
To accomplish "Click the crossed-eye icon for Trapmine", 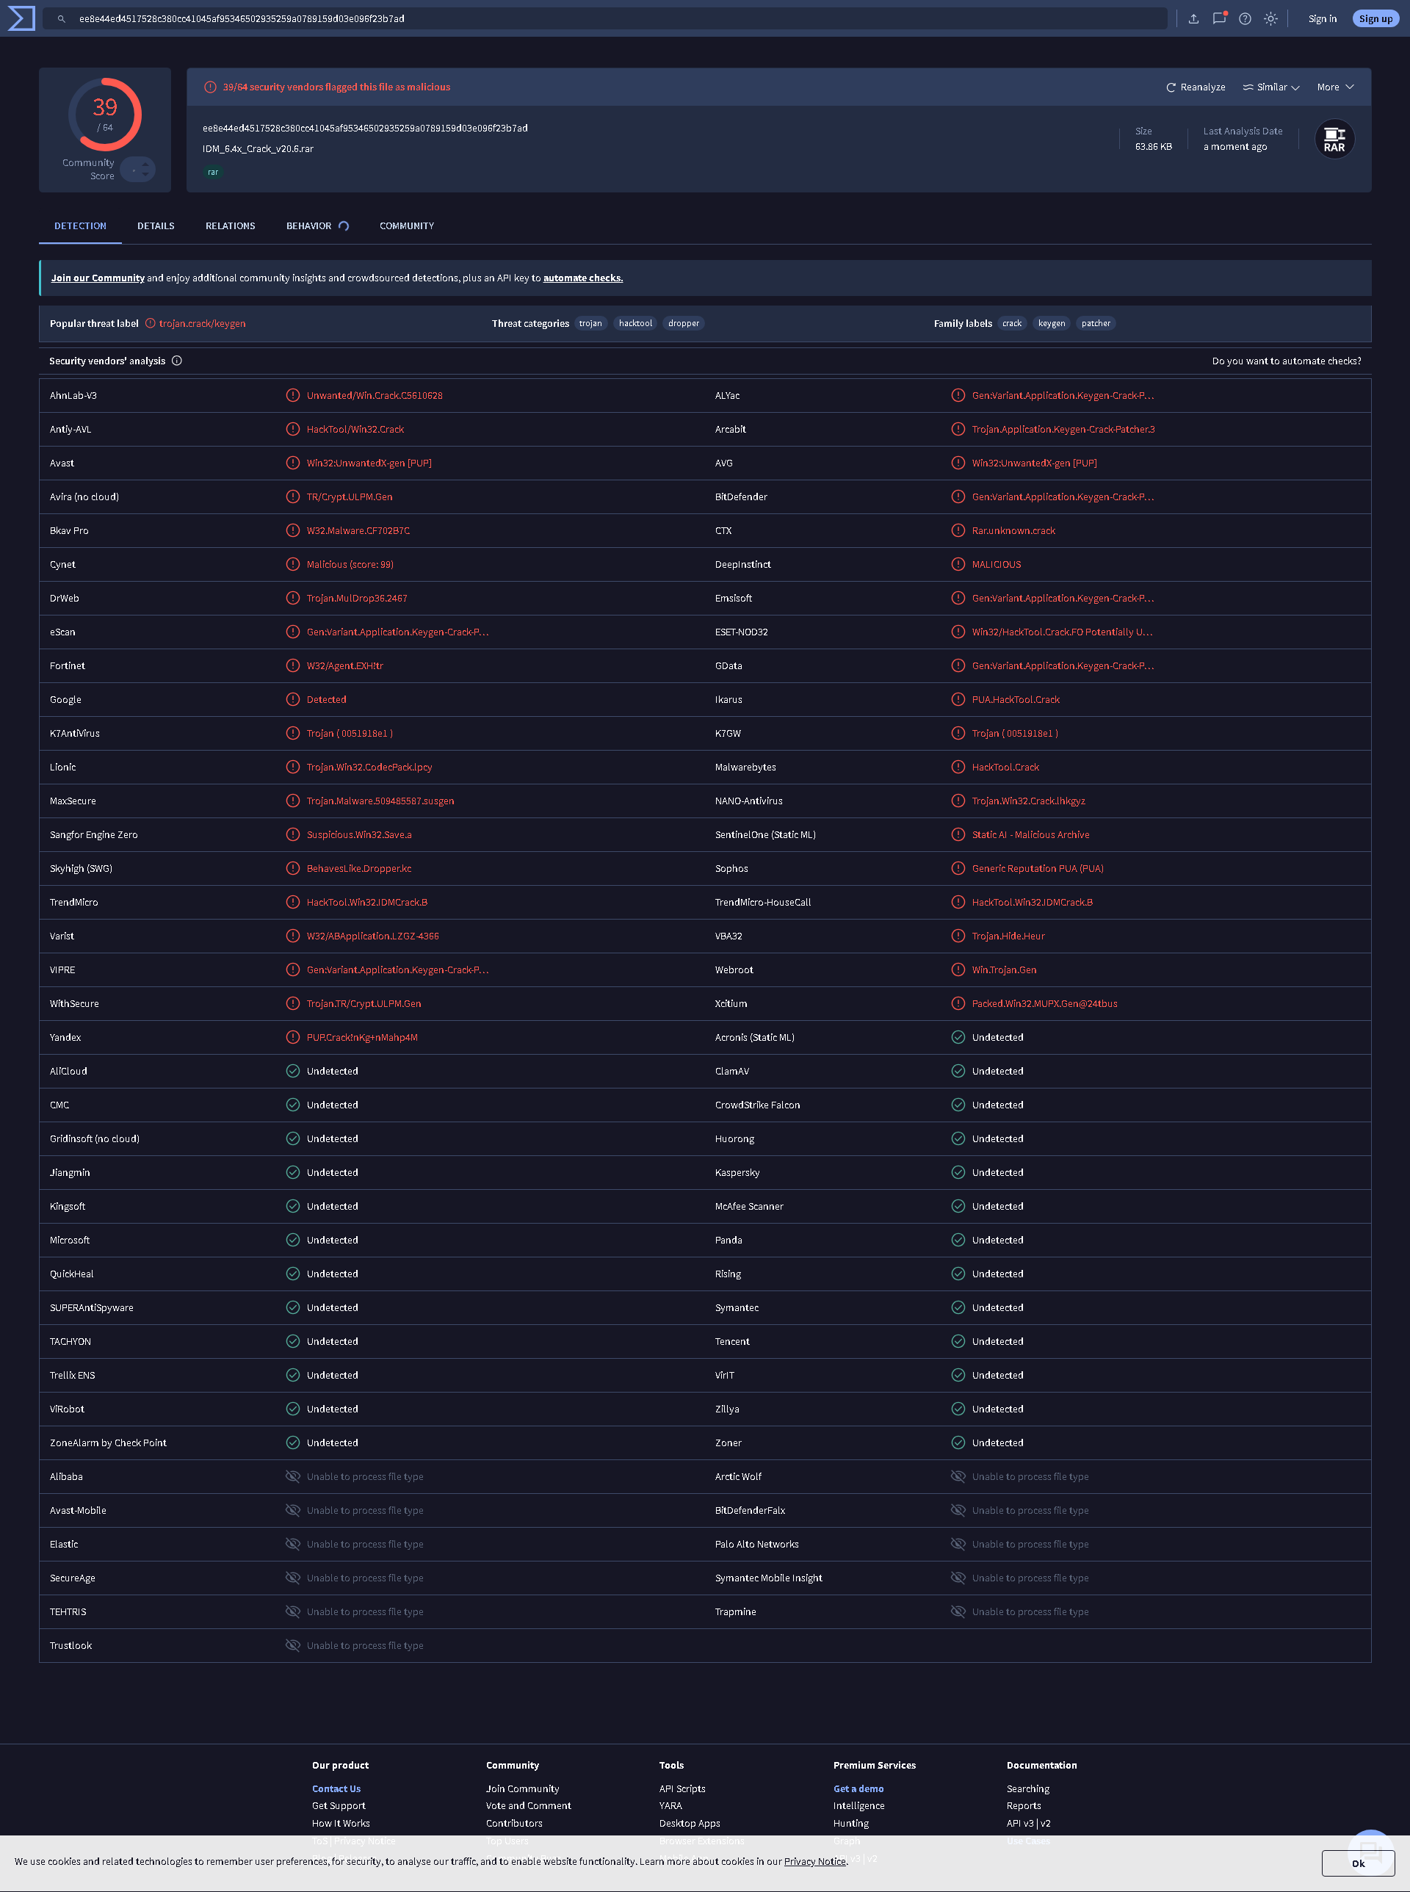I will (958, 1611).
